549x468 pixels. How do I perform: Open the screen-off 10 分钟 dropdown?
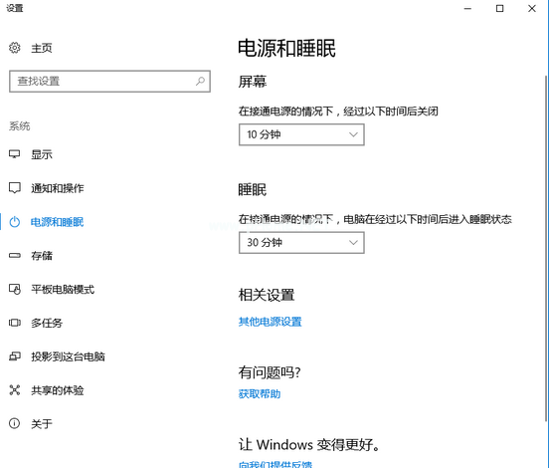pyautogui.click(x=301, y=134)
